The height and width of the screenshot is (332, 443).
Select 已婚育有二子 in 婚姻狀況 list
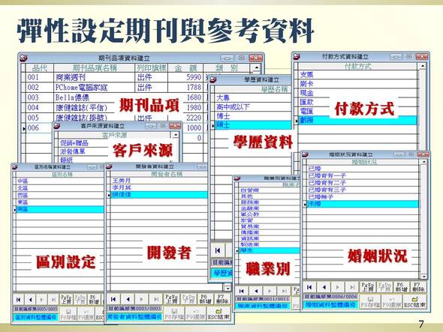tap(363, 183)
